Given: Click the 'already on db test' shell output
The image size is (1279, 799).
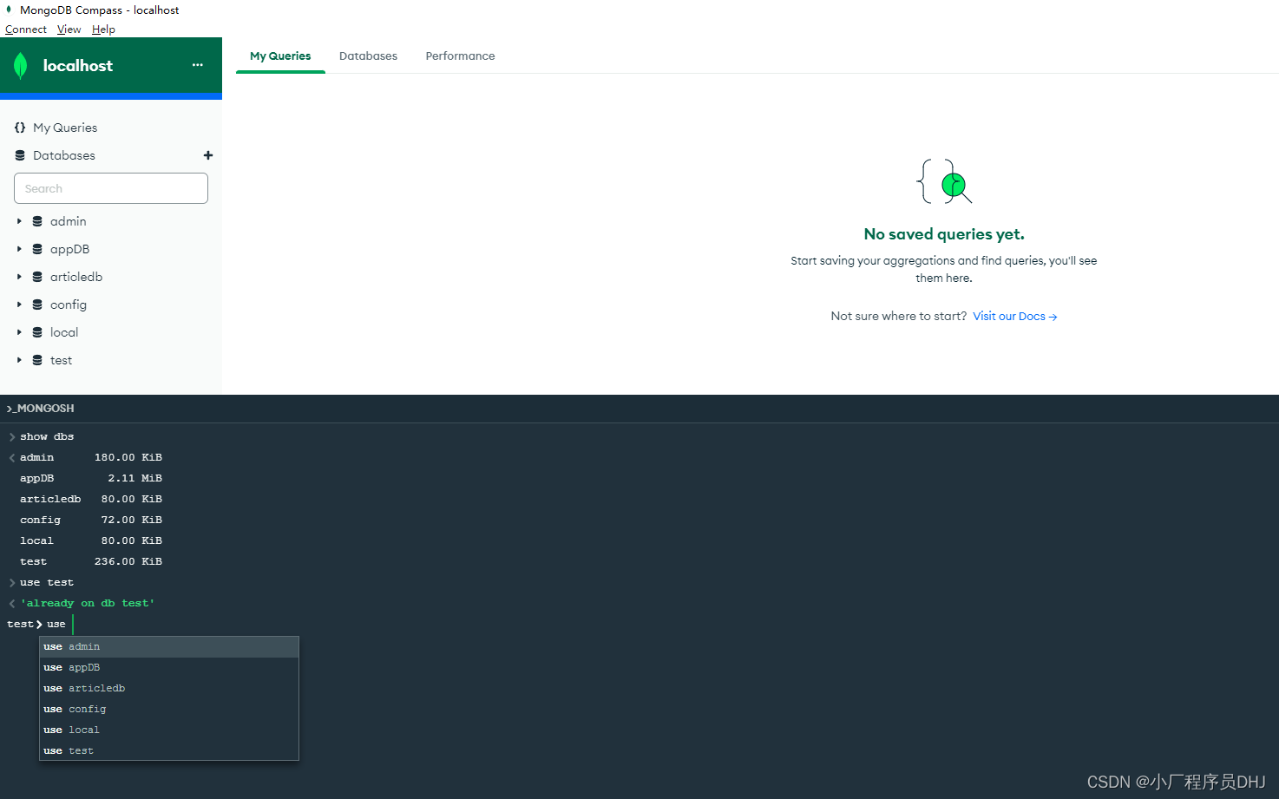Looking at the screenshot, I should (x=87, y=603).
